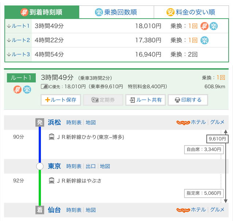Switch to the 到着時刻順 tab
233x221 pixels.
(x=42, y=12)
